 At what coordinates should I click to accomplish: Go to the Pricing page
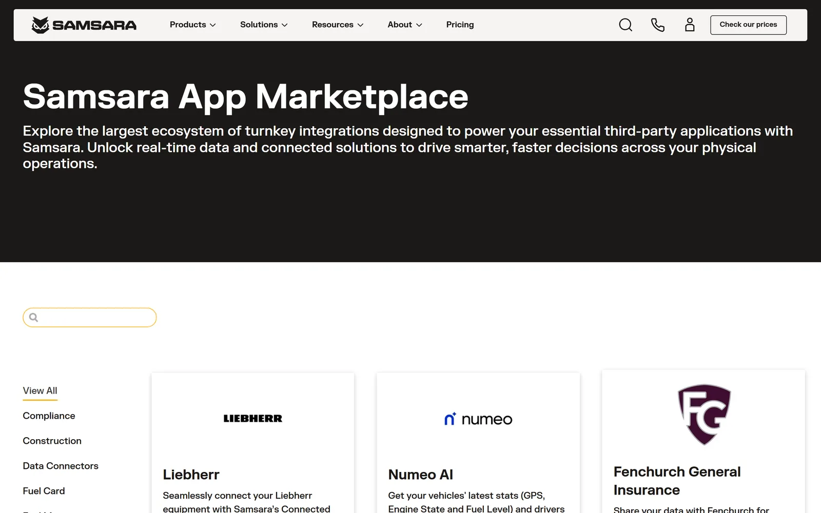pos(460,25)
